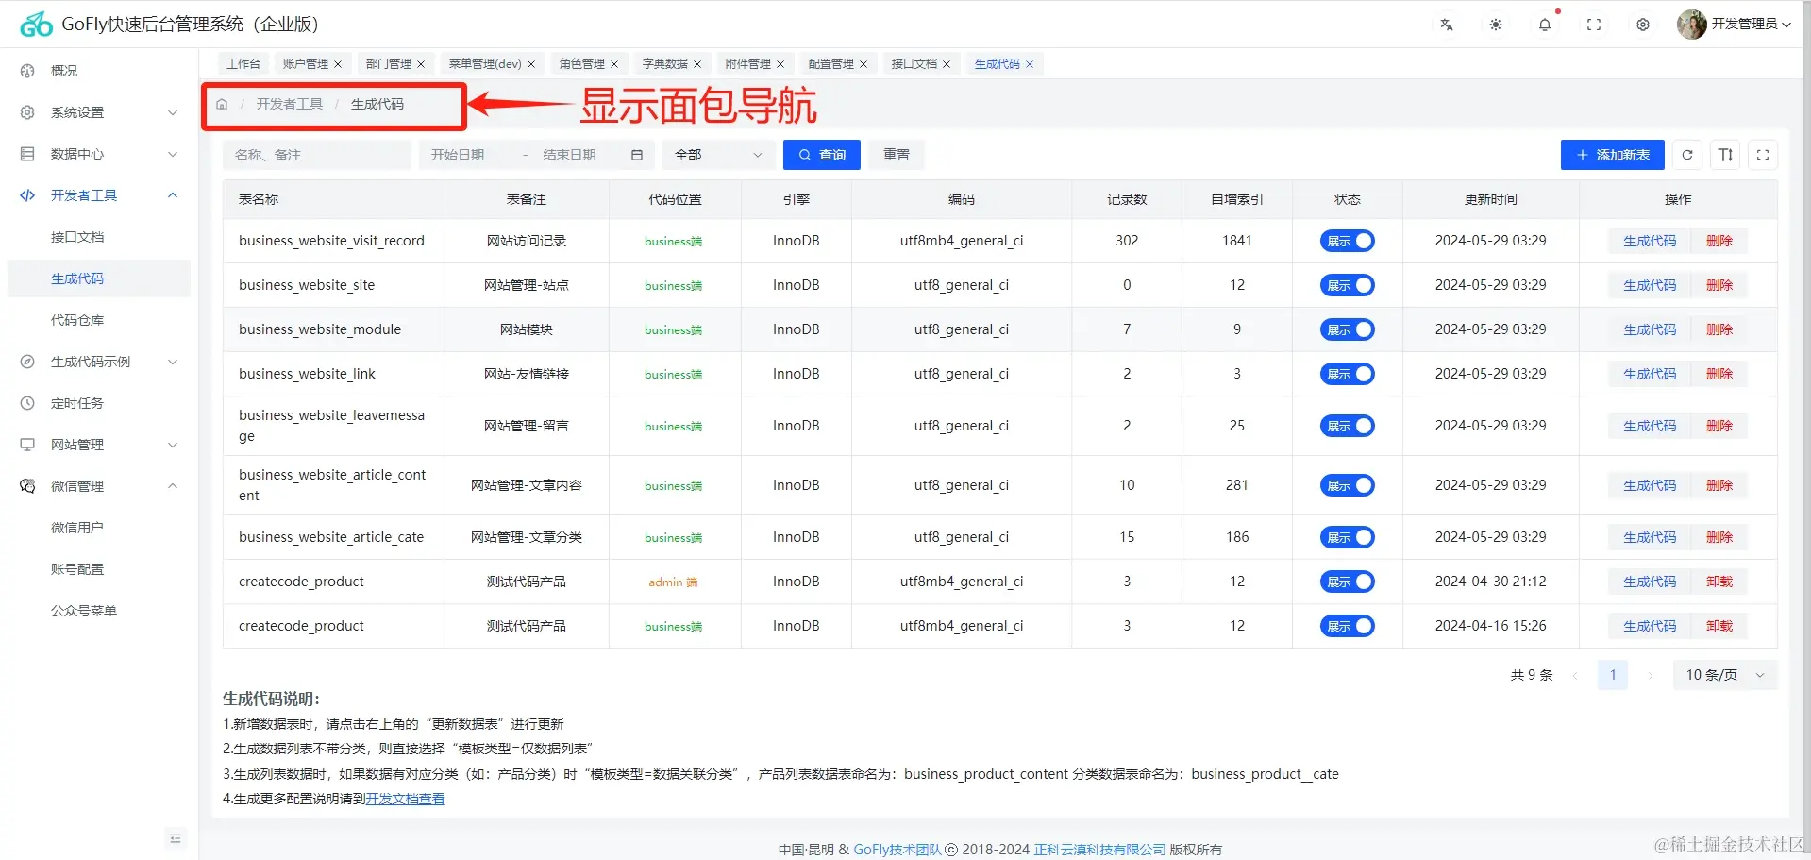Screen dimensions: 1811x860
Task: Select 微信用户 in sidebar
Action: point(99,528)
